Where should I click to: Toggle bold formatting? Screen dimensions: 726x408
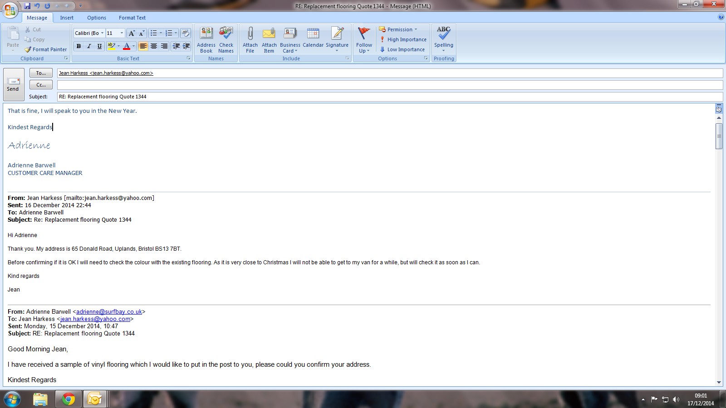(79, 46)
